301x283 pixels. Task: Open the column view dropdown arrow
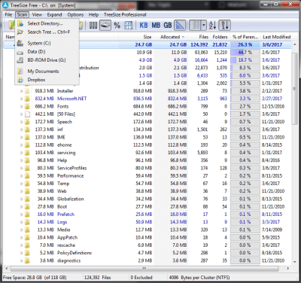point(204,26)
